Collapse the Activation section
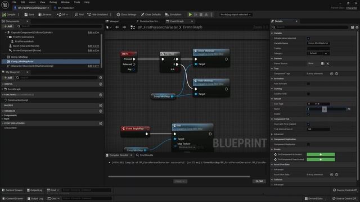 click(x=272, y=79)
